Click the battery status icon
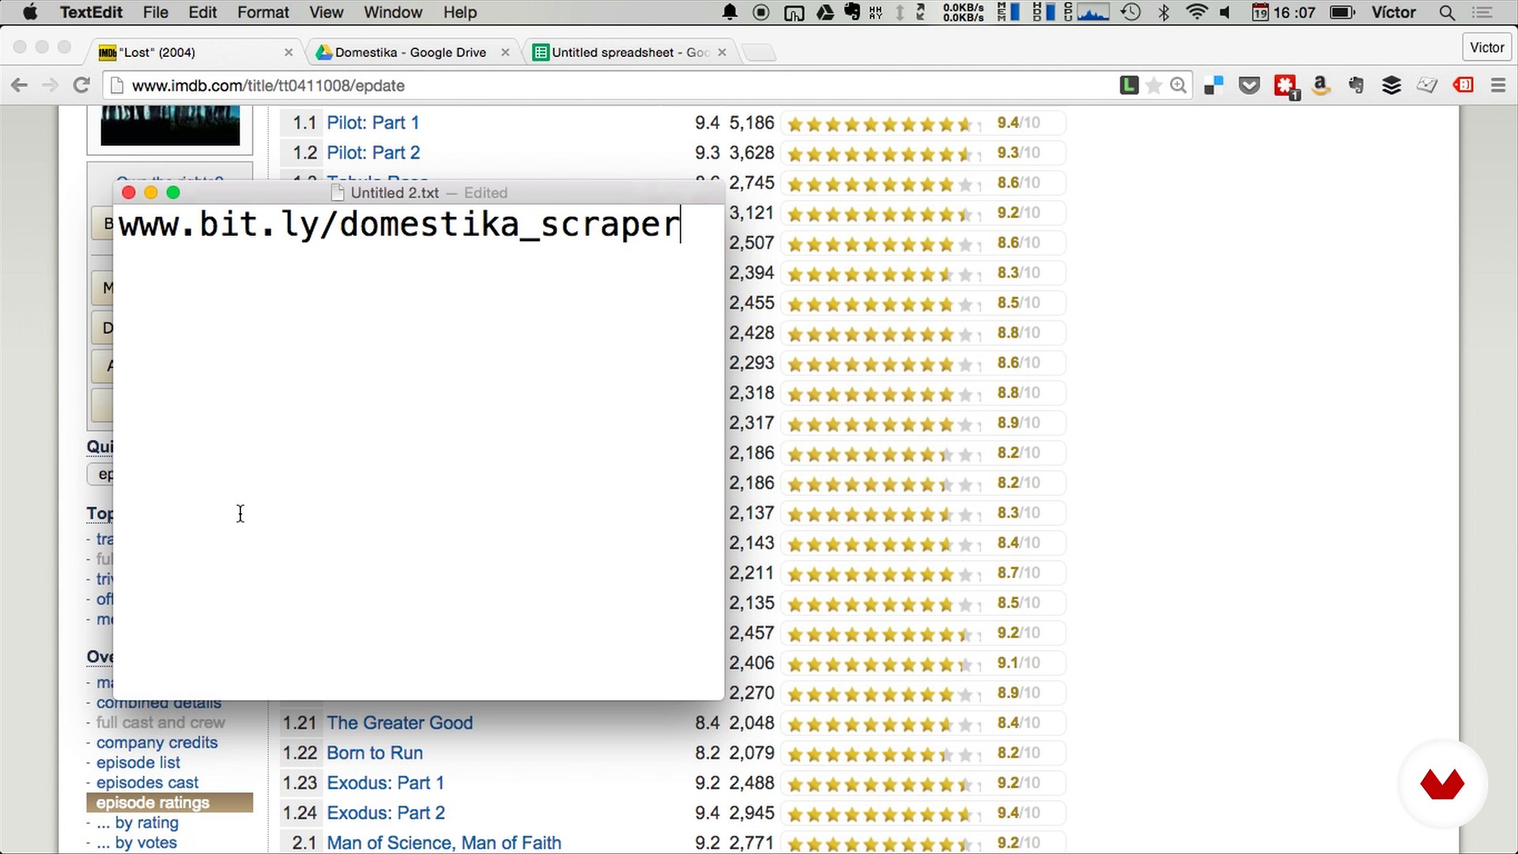Screen dimensions: 1518x854 [x=1342, y=12]
